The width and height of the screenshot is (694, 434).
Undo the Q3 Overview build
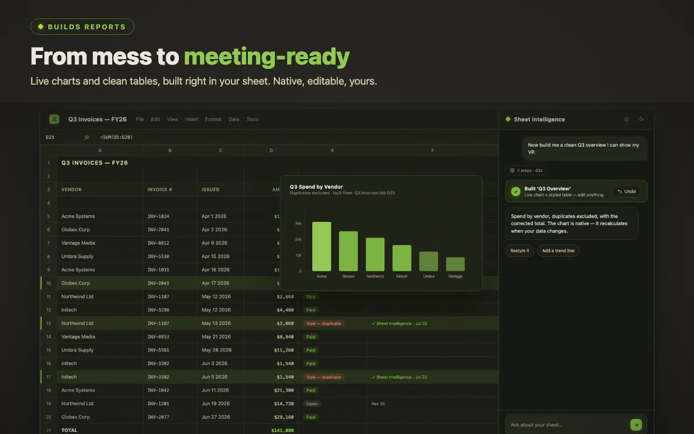click(x=626, y=192)
